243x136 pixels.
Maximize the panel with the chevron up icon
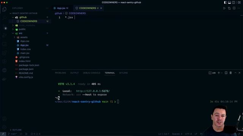[235, 73]
